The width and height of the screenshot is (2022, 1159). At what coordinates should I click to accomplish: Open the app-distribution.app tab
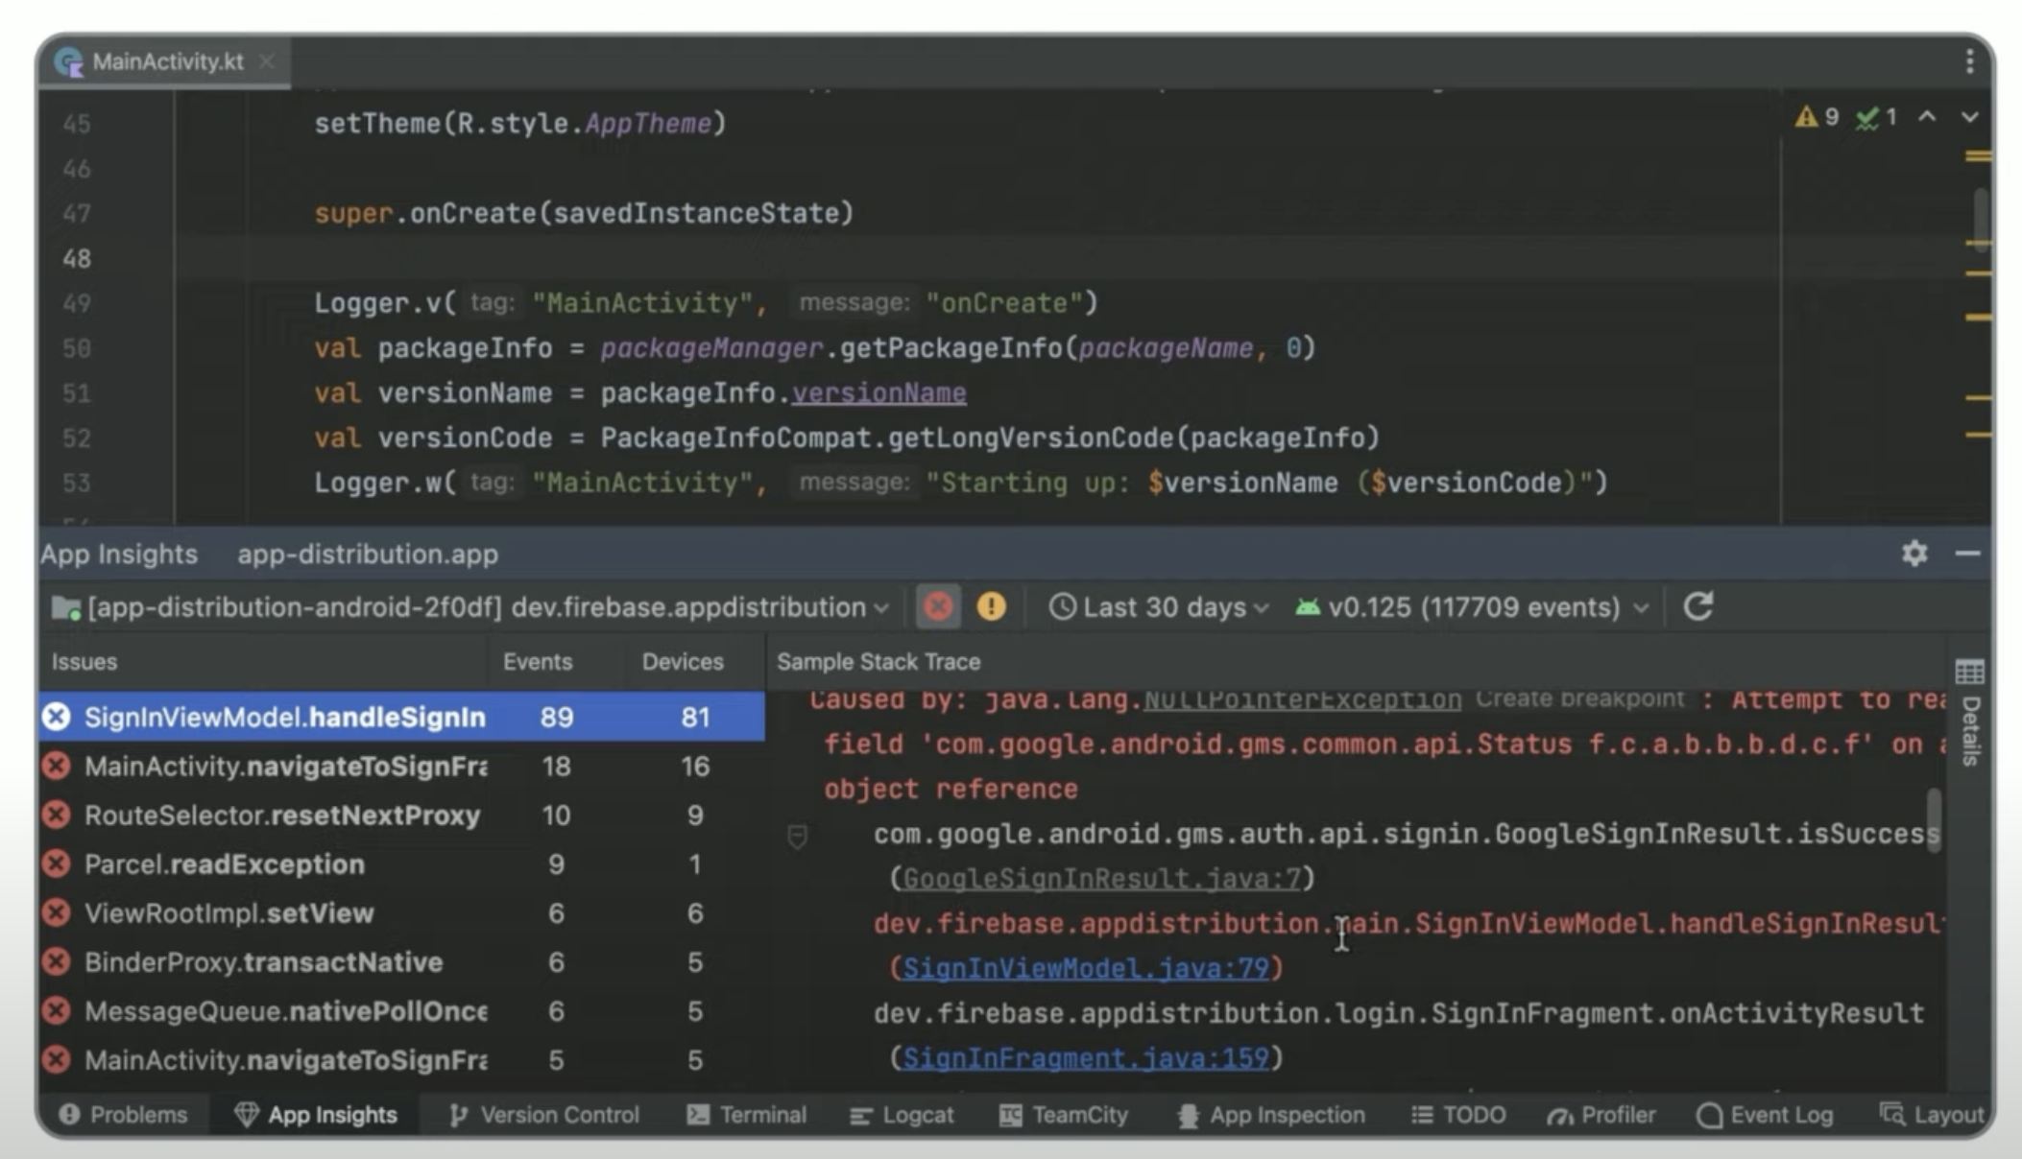pos(368,554)
